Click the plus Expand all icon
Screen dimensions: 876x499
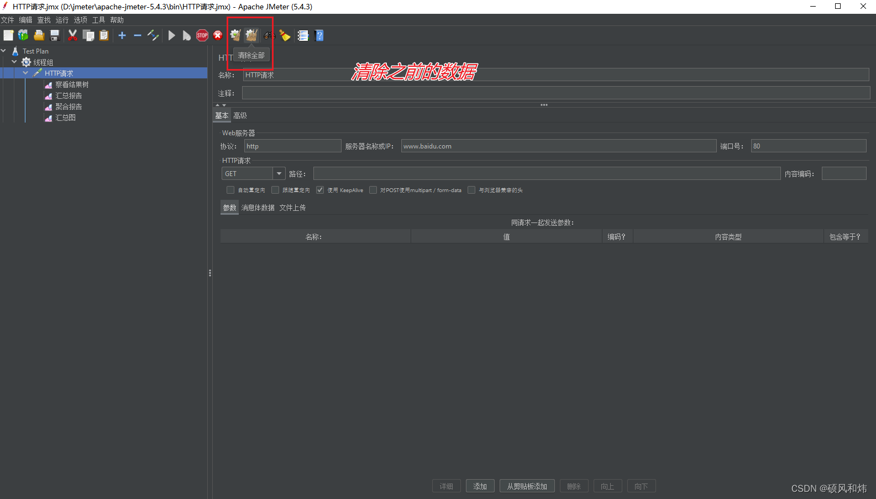(122, 35)
